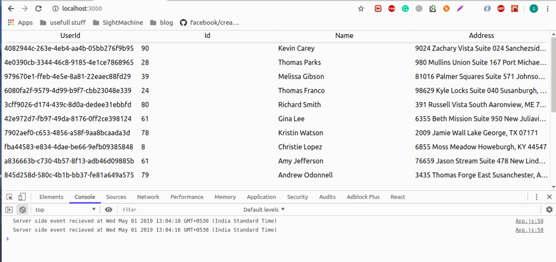Click the Amy Jefferson cell
Screen dimensions: 556x262
(x=301, y=161)
